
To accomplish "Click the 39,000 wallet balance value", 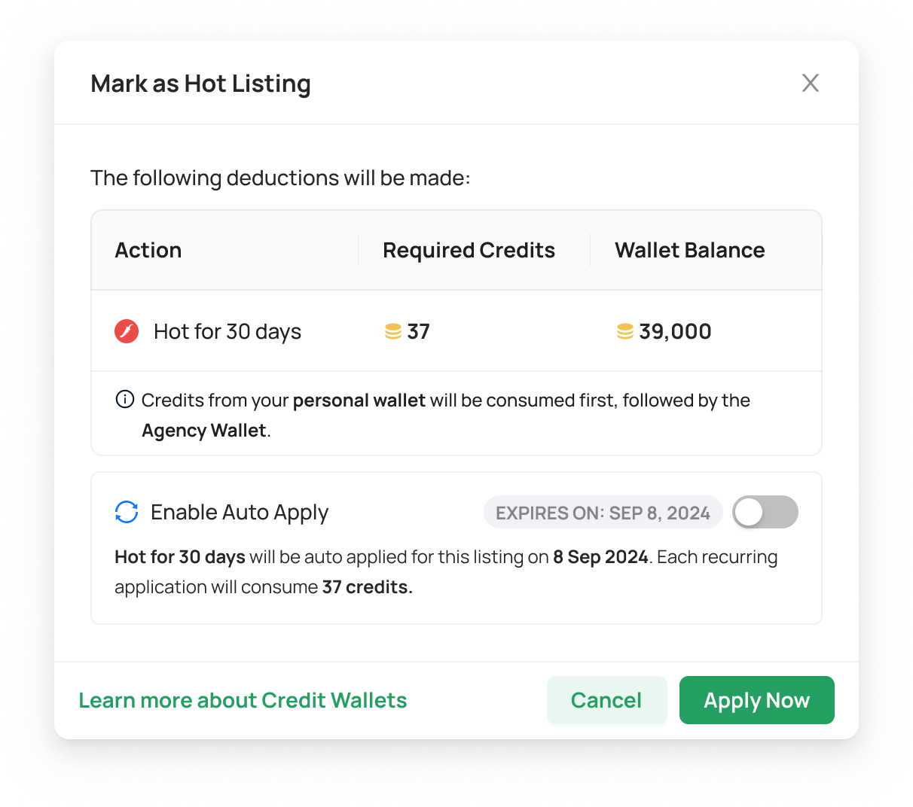I will point(675,331).
